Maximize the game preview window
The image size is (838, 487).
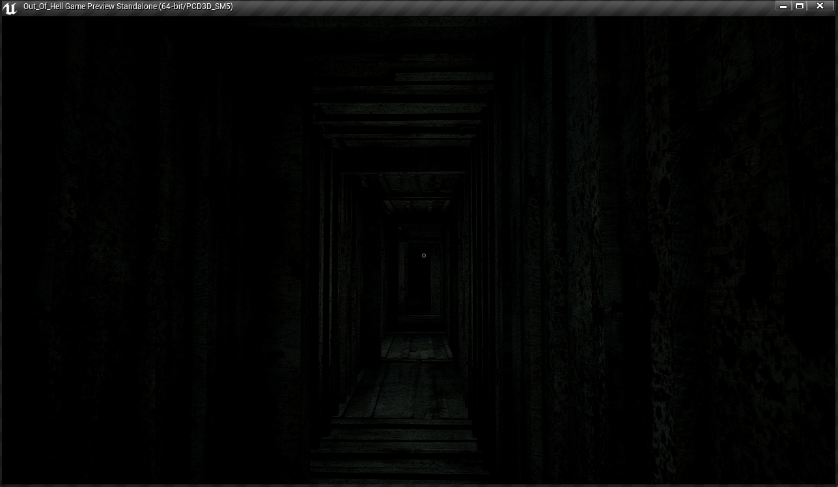pyautogui.click(x=800, y=6)
